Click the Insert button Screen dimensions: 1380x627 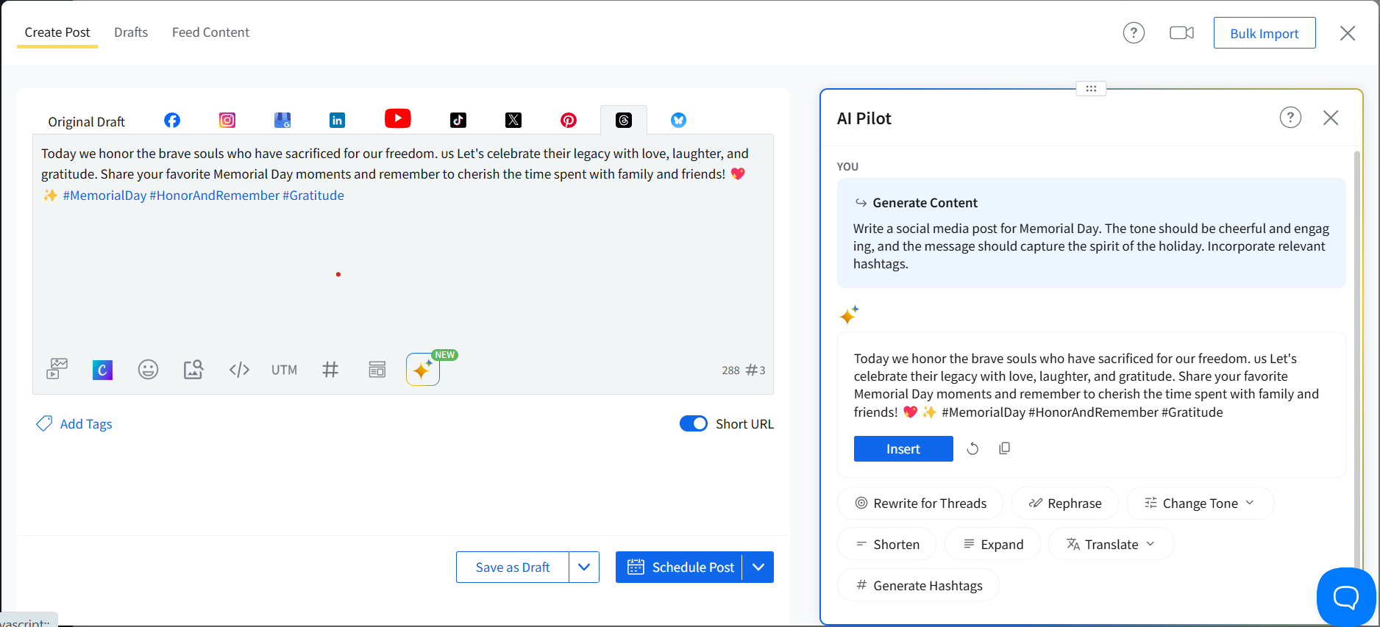click(903, 449)
